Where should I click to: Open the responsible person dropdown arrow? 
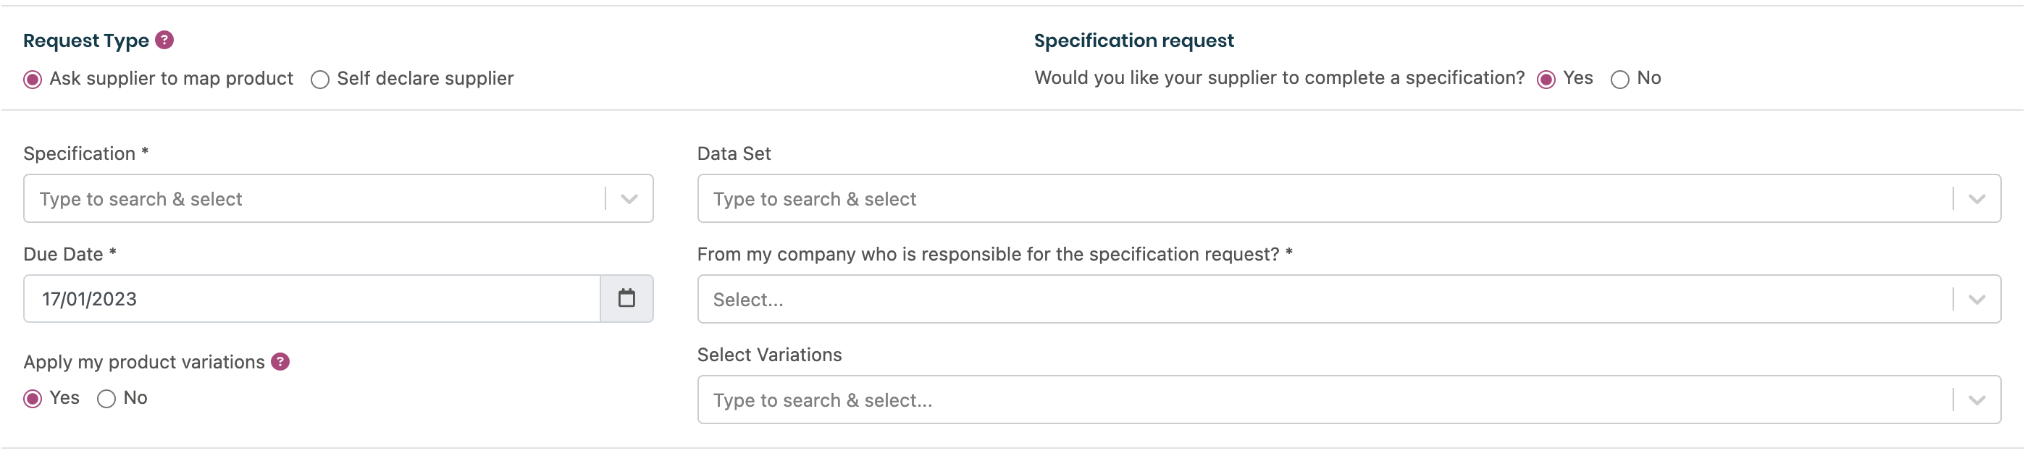(1977, 300)
